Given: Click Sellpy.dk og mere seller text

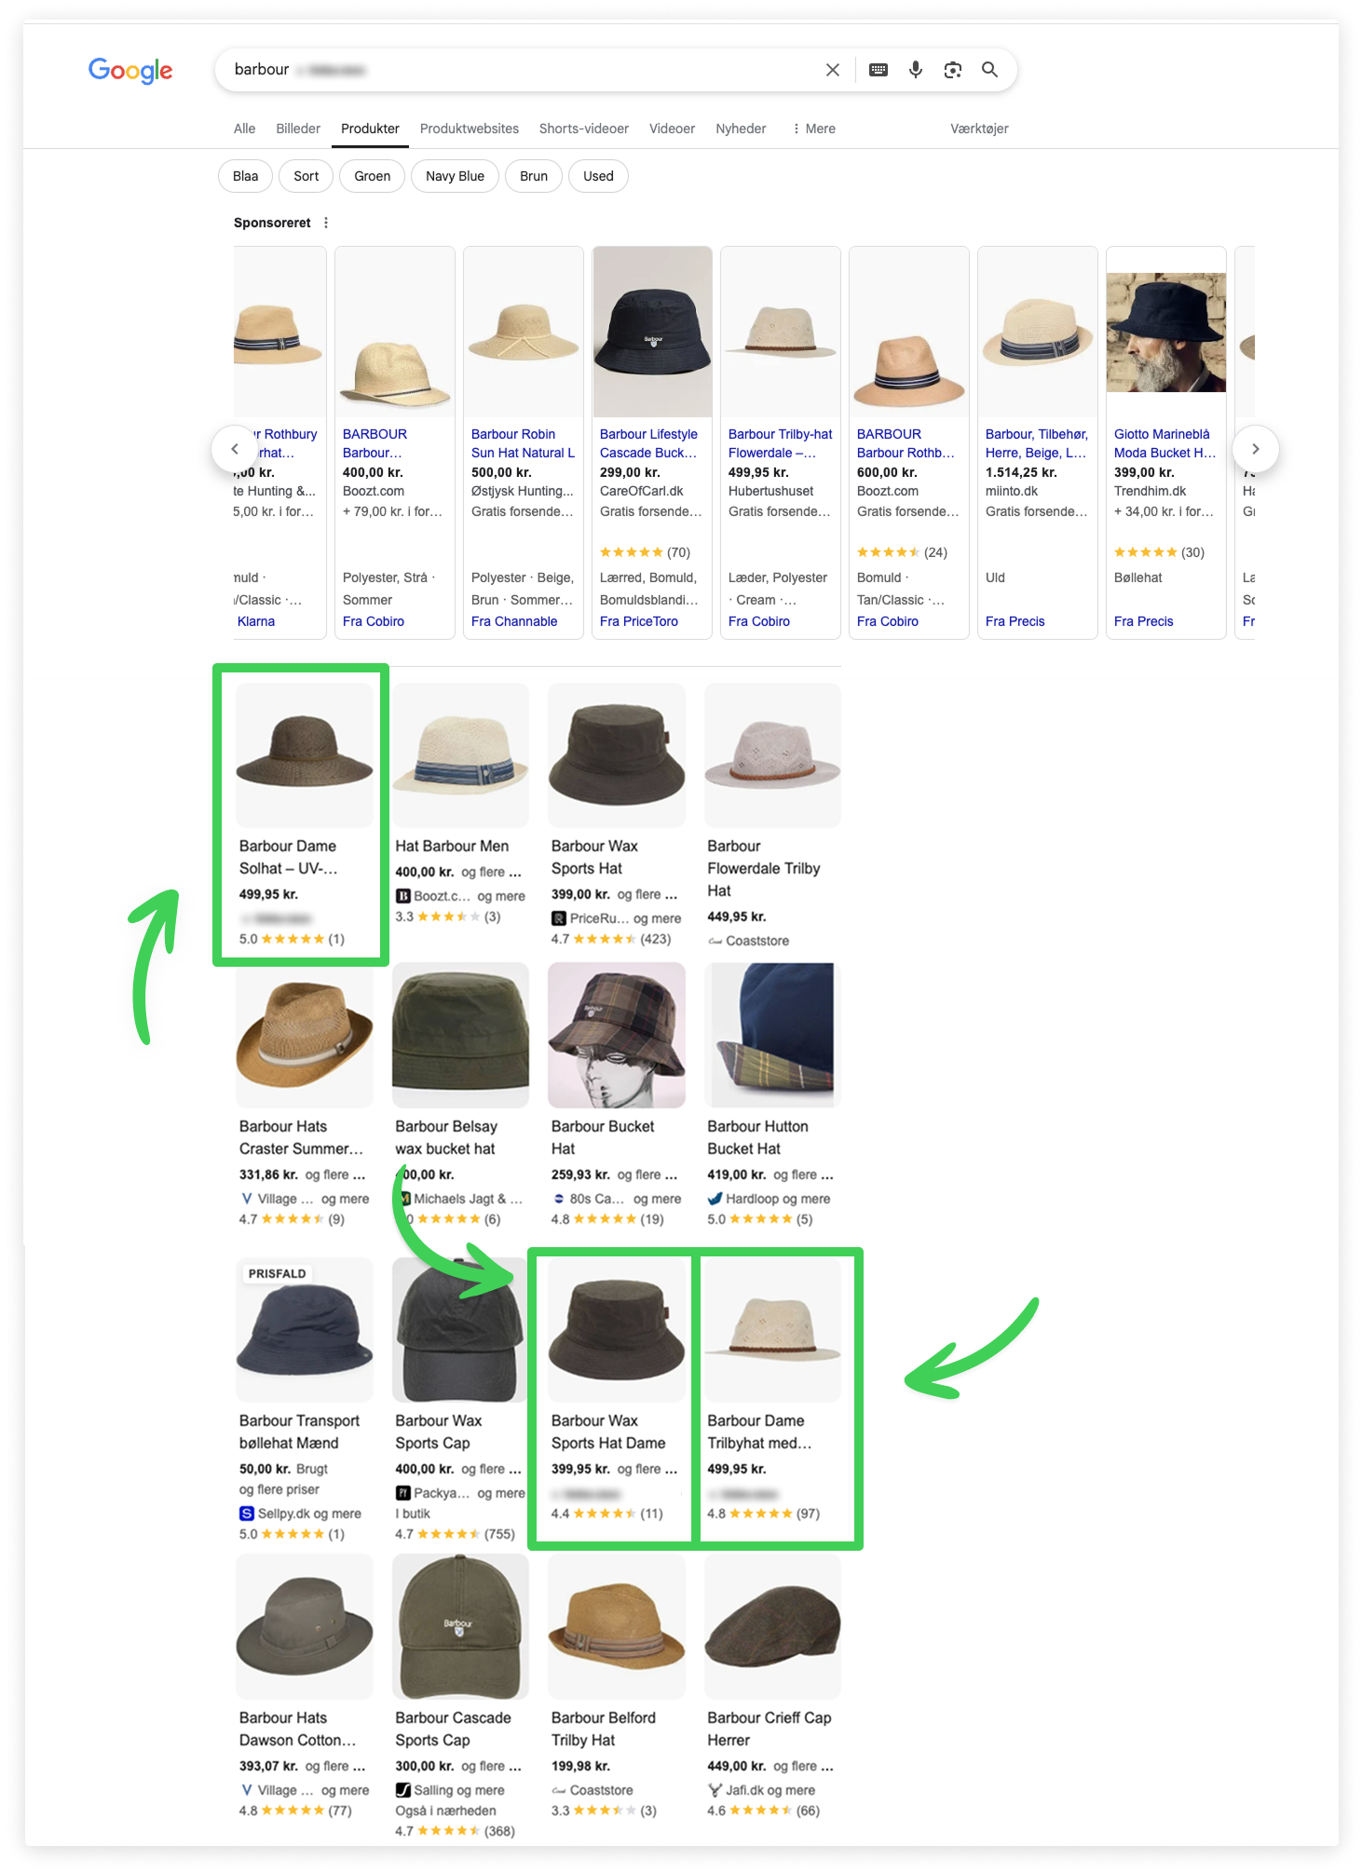Looking at the screenshot, I should click(309, 1513).
